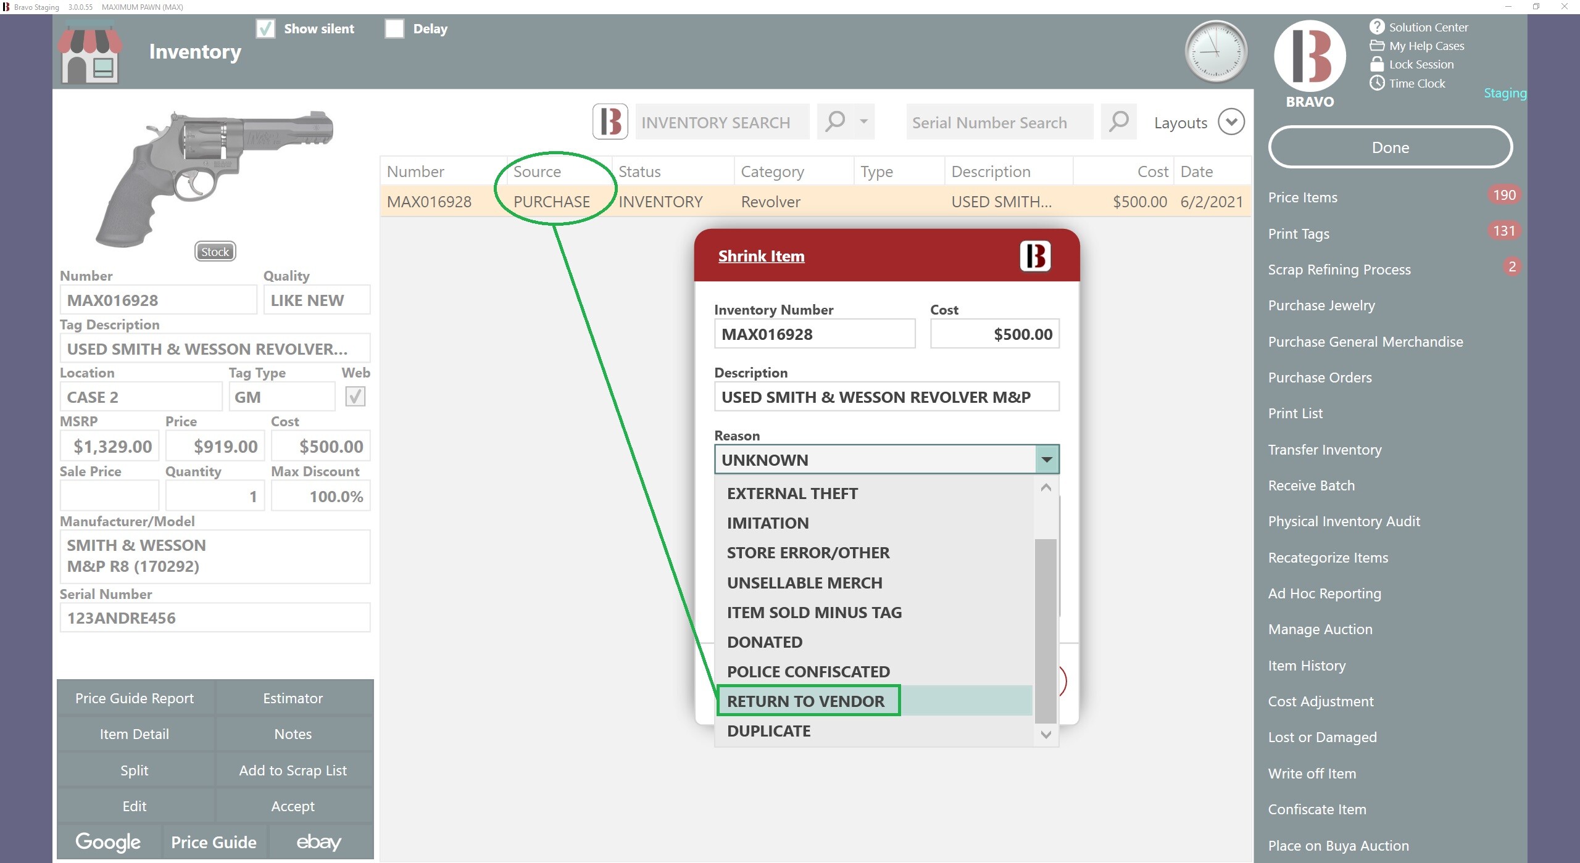Image resolution: width=1580 pixels, height=863 pixels.
Task: Click the Inventory storefront icon
Action: click(x=90, y=52)
